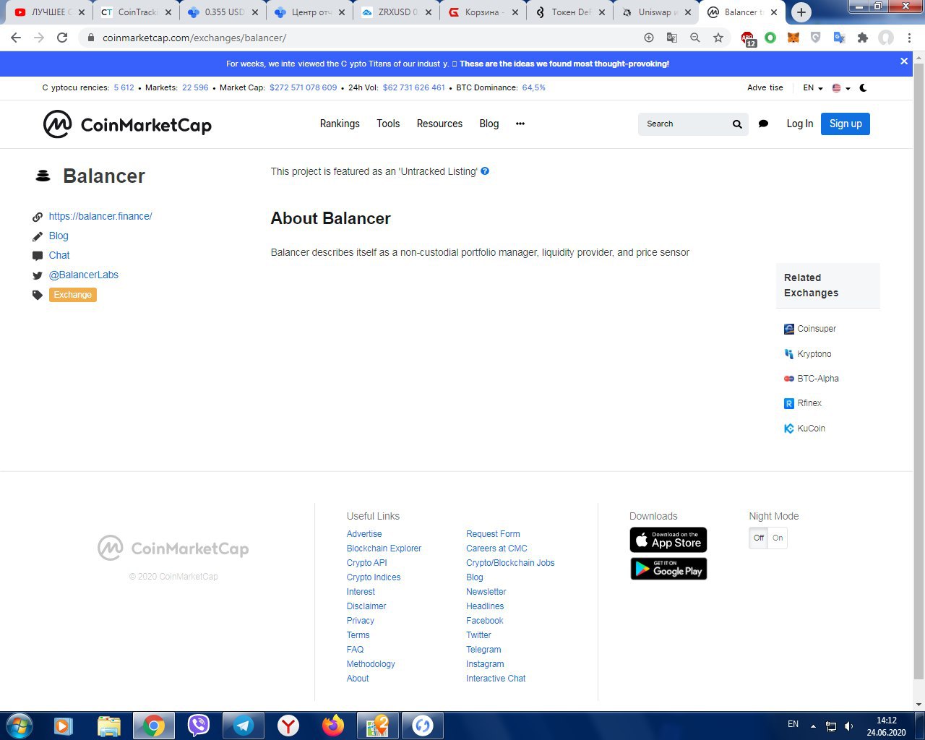Open the Blog navigation item
The height and width of the screenshot is (740, 925).
click(x=489, y=124)
